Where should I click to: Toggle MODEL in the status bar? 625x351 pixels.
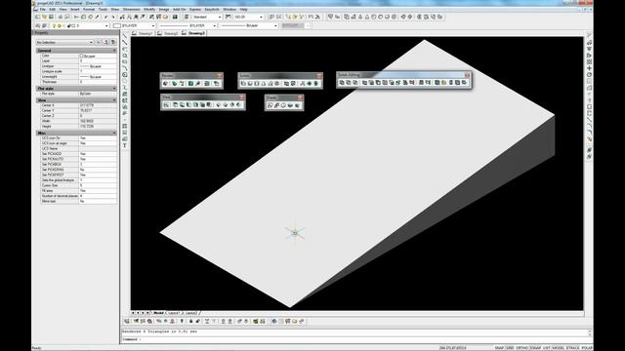click(558, 348)
